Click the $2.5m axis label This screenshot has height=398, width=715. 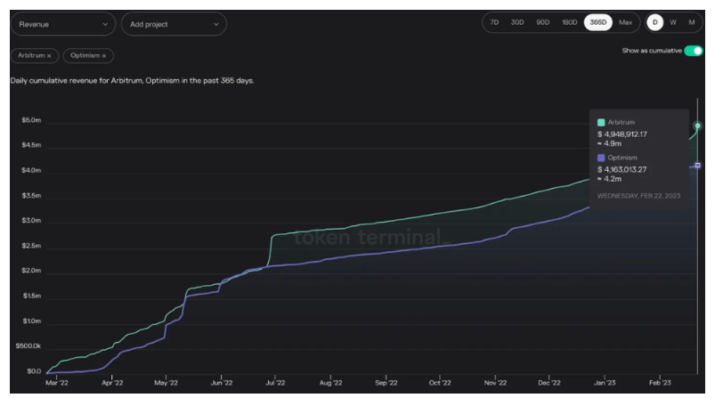click(x=31, y=246)
